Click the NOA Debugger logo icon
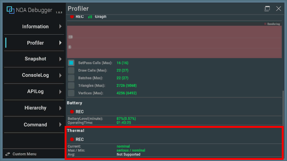 pyautogui.click(x=10, y=10)
